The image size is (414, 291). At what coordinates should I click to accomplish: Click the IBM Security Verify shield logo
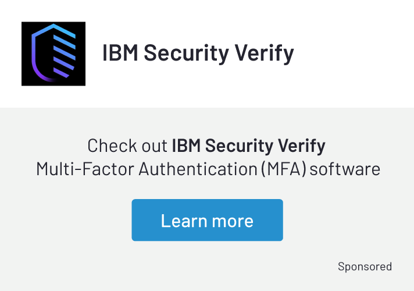(53, 54)
